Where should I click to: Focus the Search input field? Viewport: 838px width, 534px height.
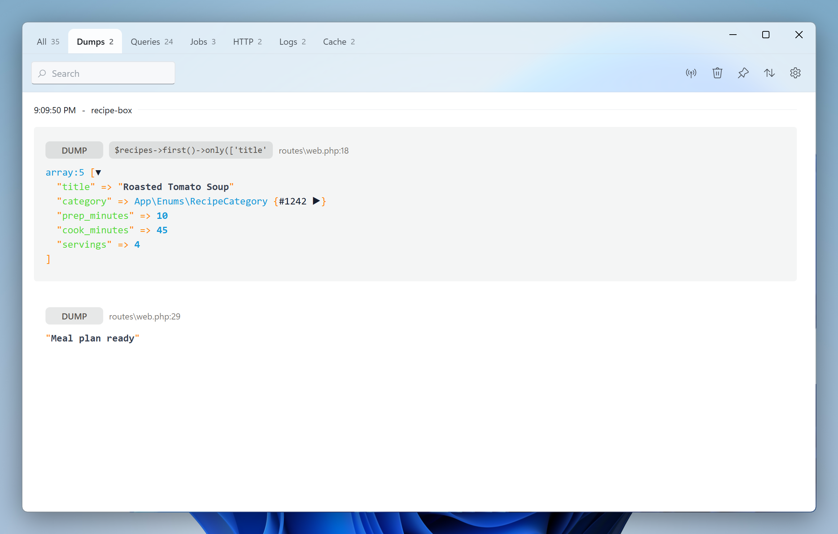click(x=103, y=73)
